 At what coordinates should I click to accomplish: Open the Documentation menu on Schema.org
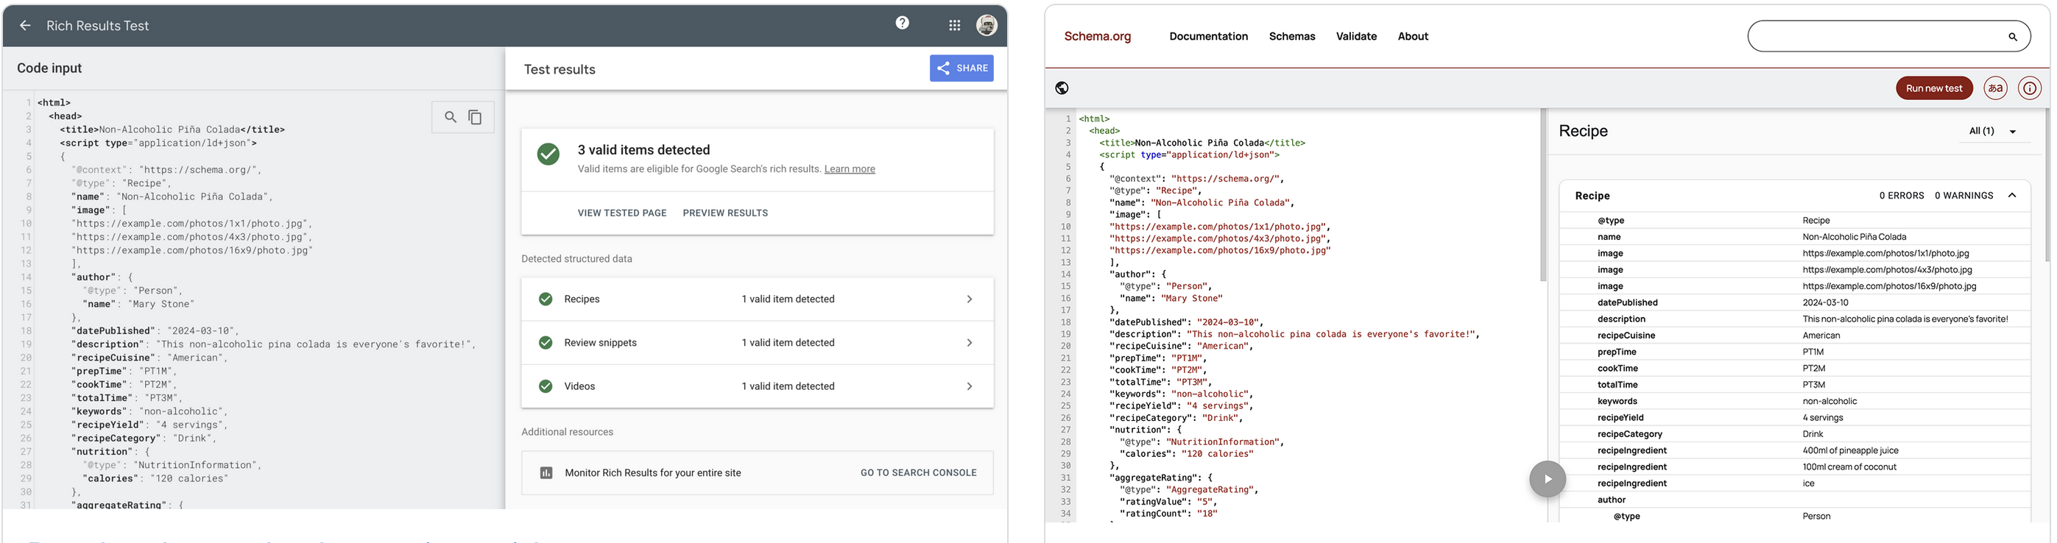(1208, 37)
